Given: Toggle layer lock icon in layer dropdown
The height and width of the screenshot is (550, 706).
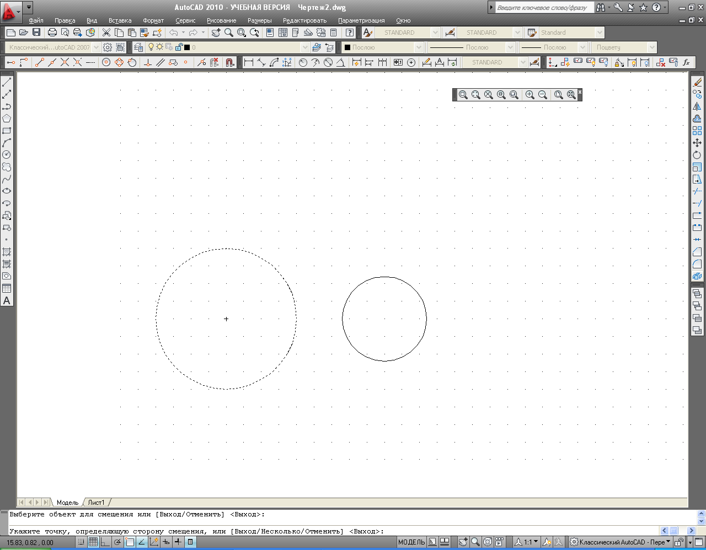Looking at the screenshot, I should (x=179, y=47).
